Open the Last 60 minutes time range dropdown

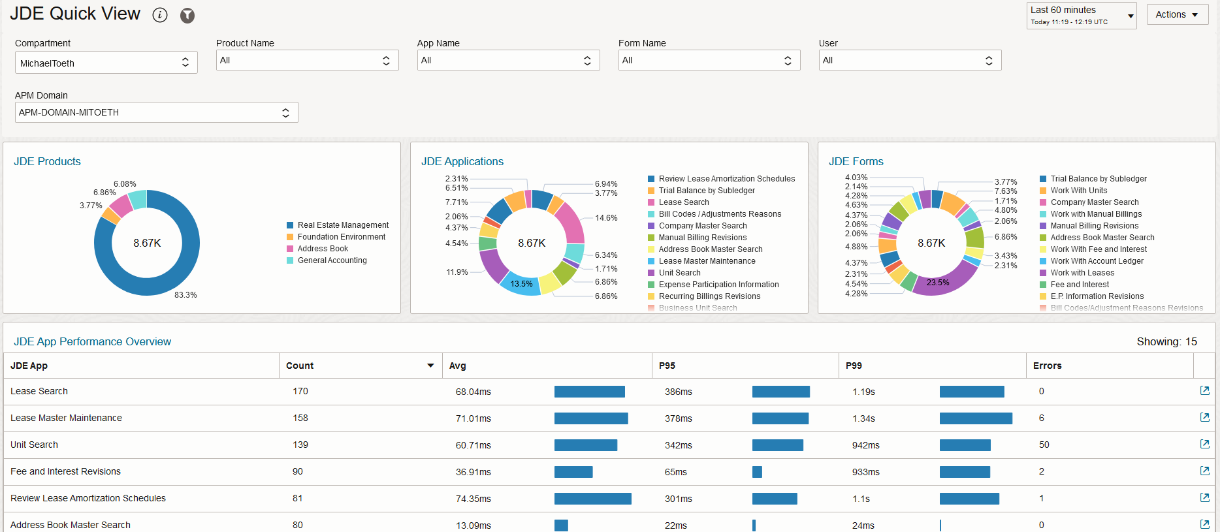point(1082,16)
